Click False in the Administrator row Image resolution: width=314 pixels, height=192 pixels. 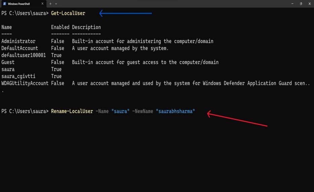pos(58,41)
